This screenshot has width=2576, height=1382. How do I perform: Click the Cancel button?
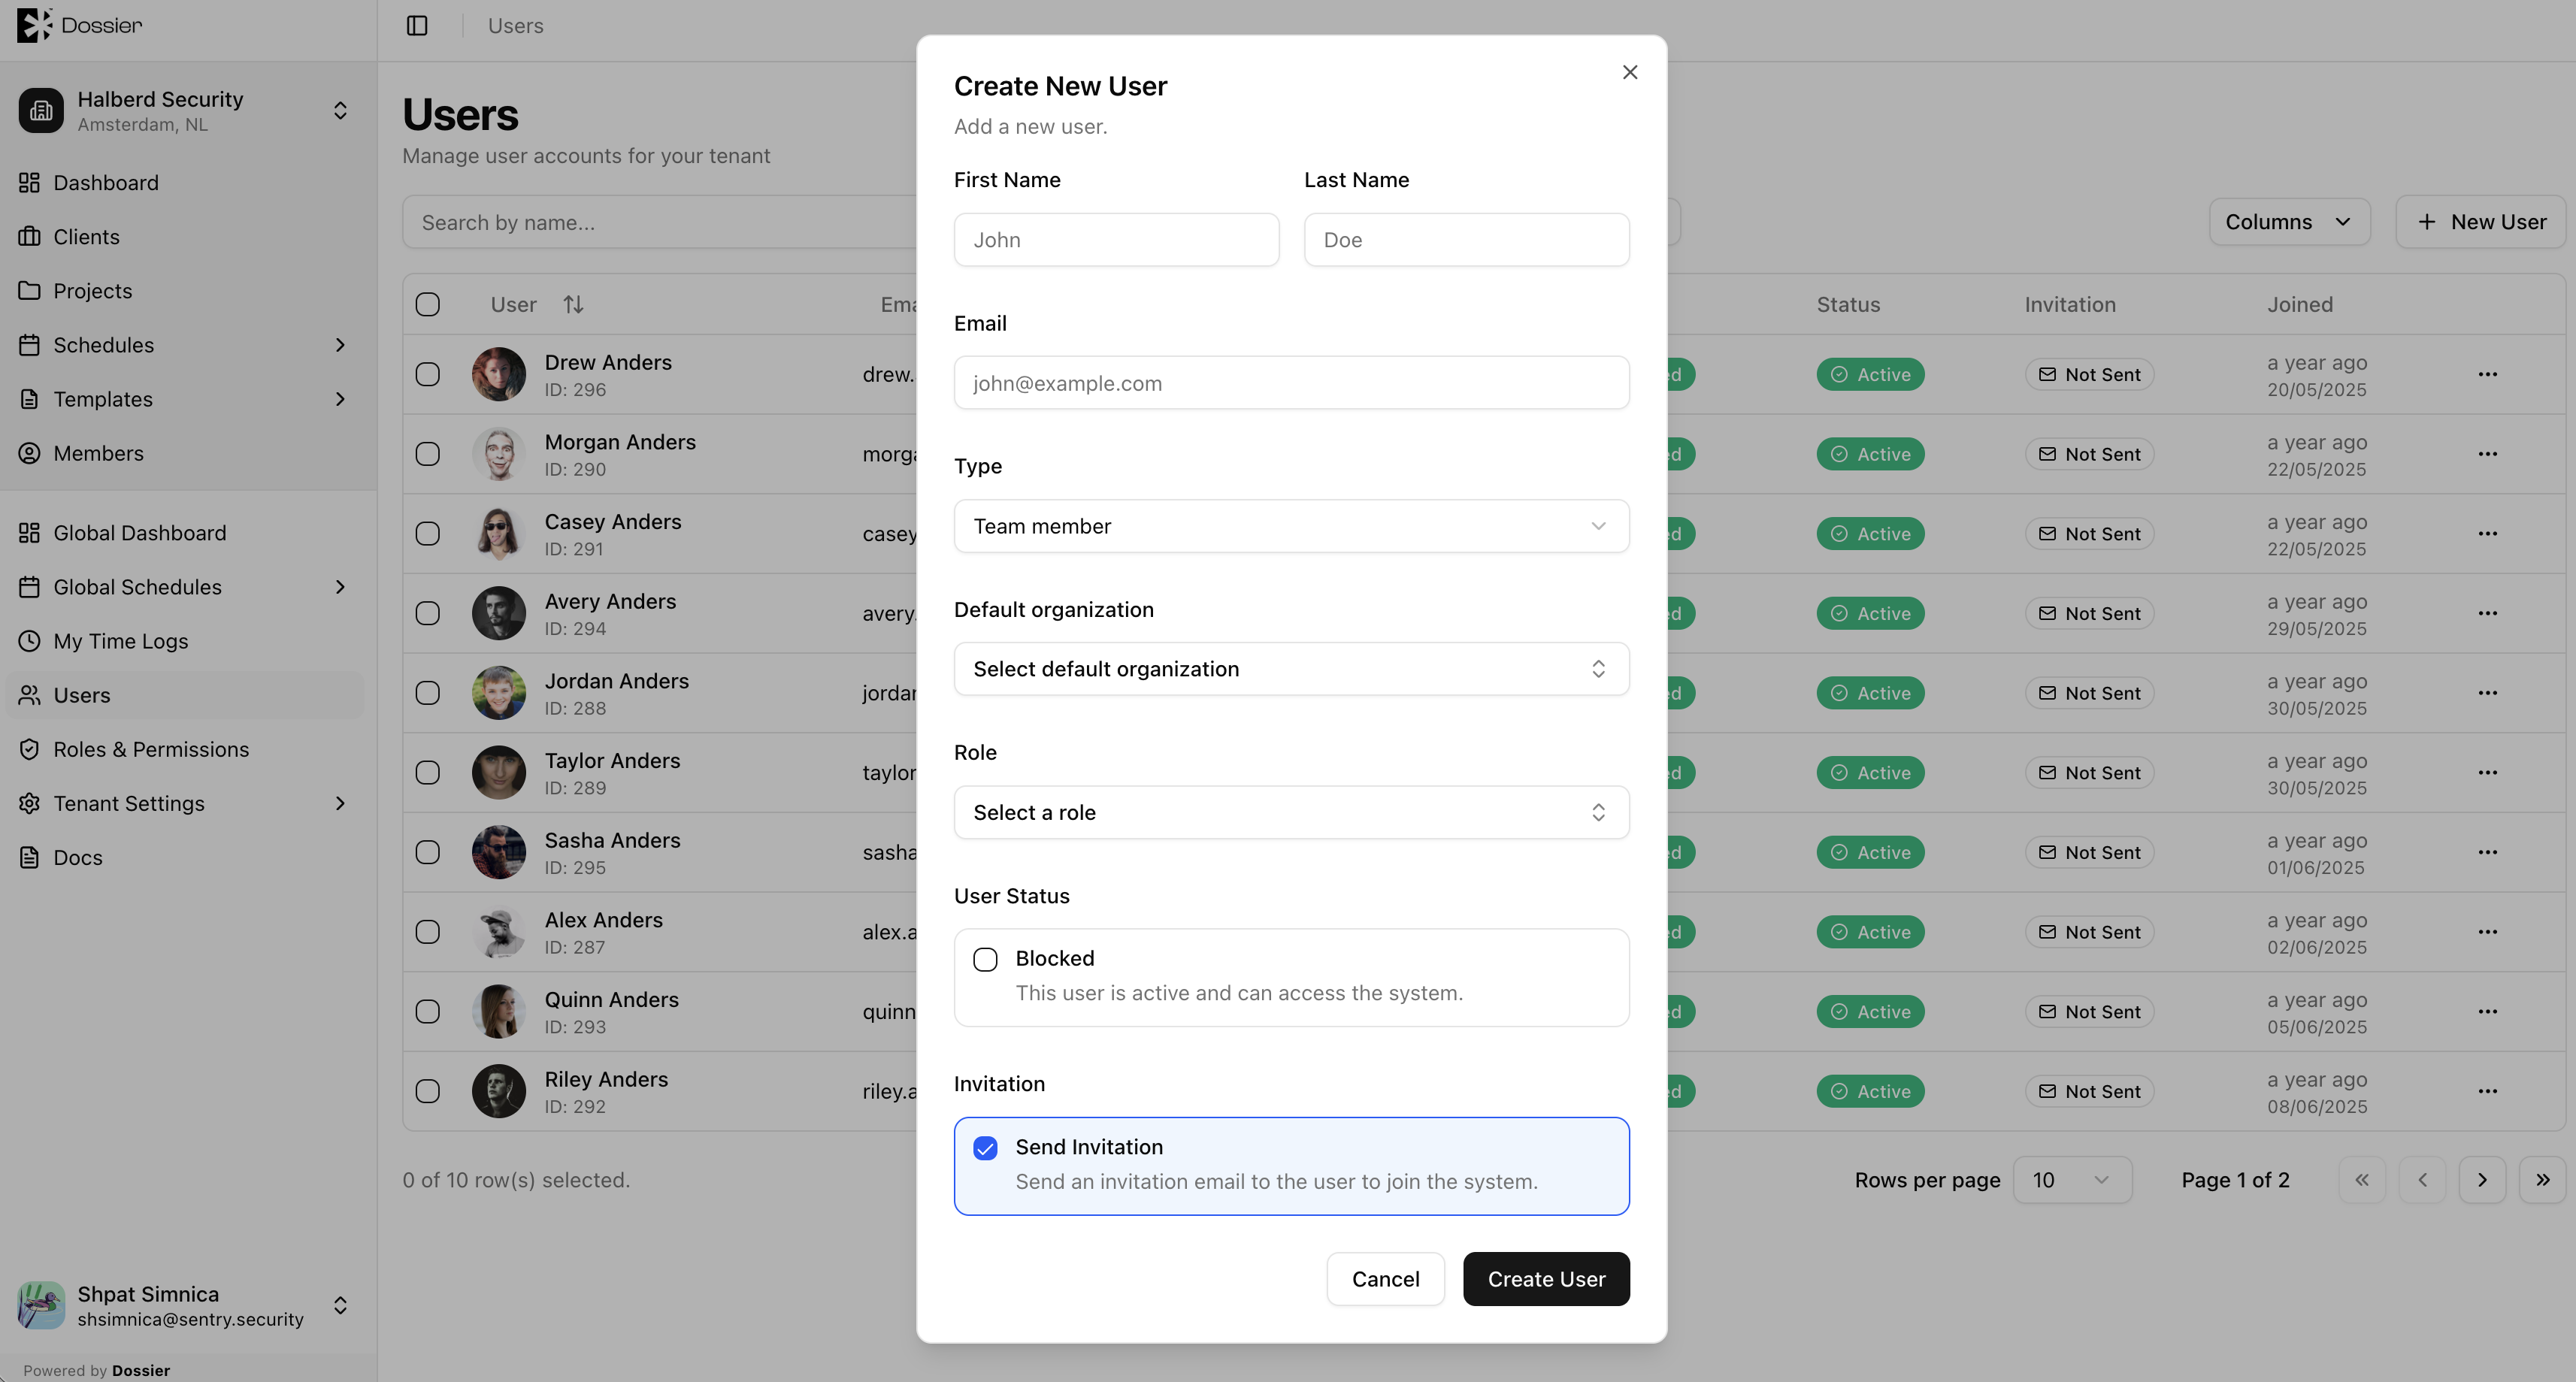tap(1385, 1279)
